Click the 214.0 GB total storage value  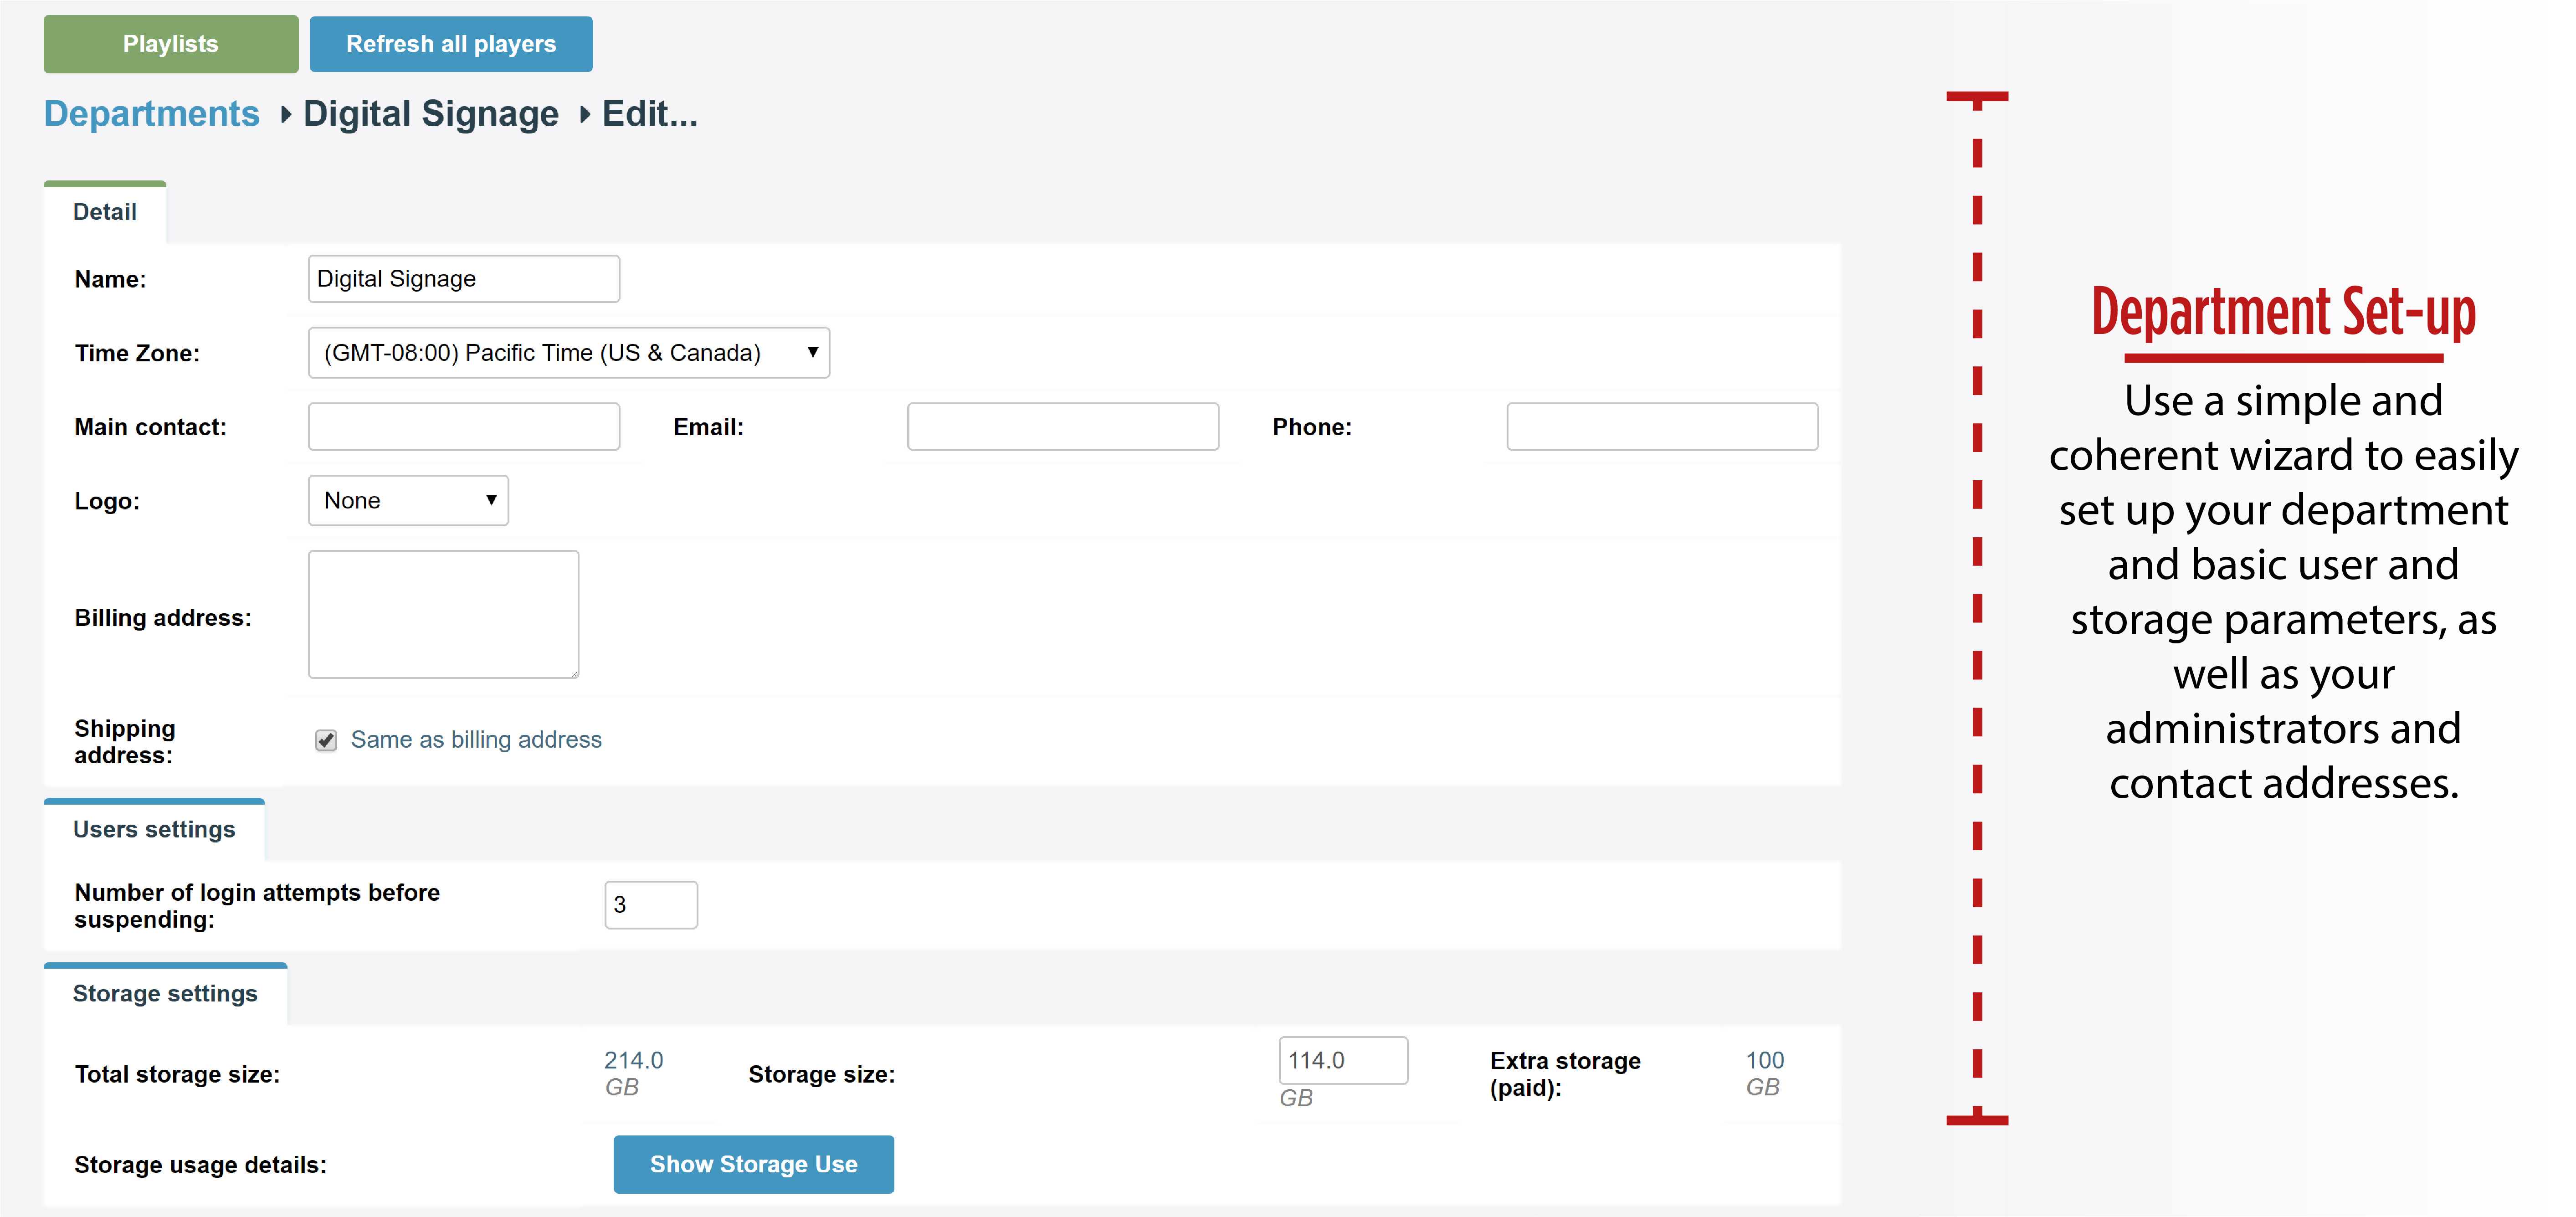pos(634,1073)
